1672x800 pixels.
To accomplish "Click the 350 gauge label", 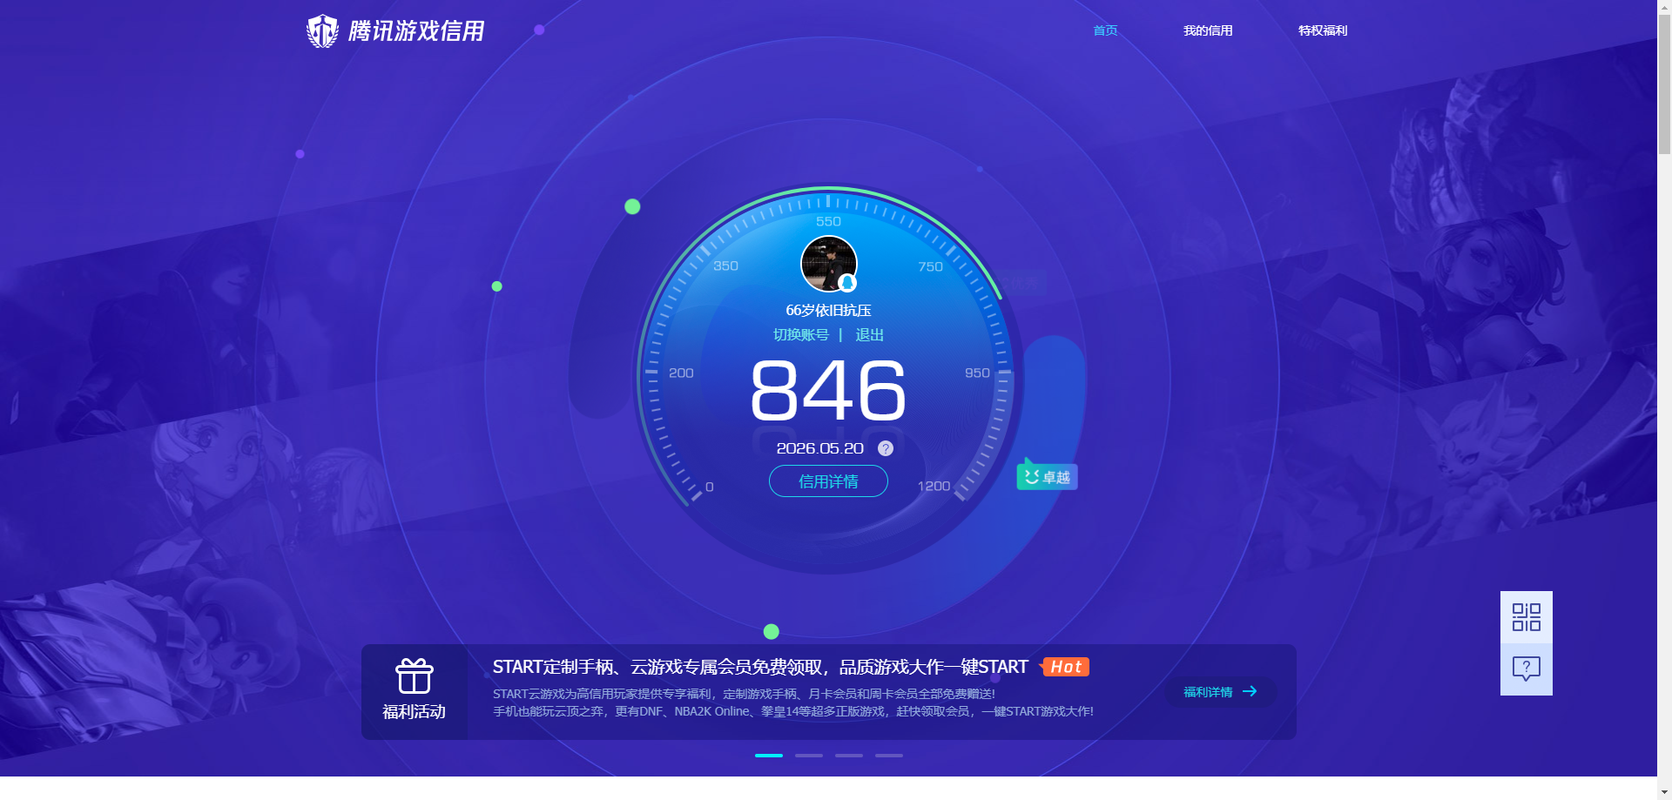I will [725, 266].
